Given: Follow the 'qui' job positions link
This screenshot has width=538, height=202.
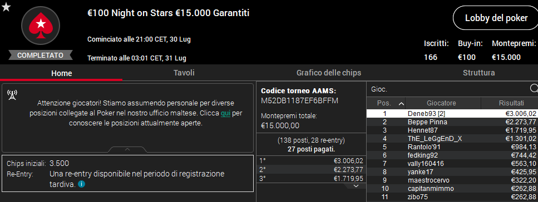Looking at the screenshot, I should [x=225, y=113].
